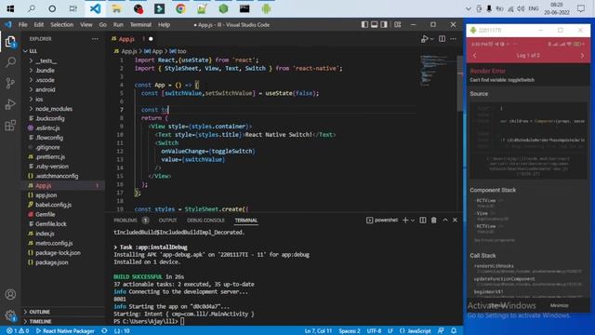Image resolution: width=595 pixels, height=335 pixels.
Task: Click Ln 7, Col 11 cursor position
Action: (318, 331)
